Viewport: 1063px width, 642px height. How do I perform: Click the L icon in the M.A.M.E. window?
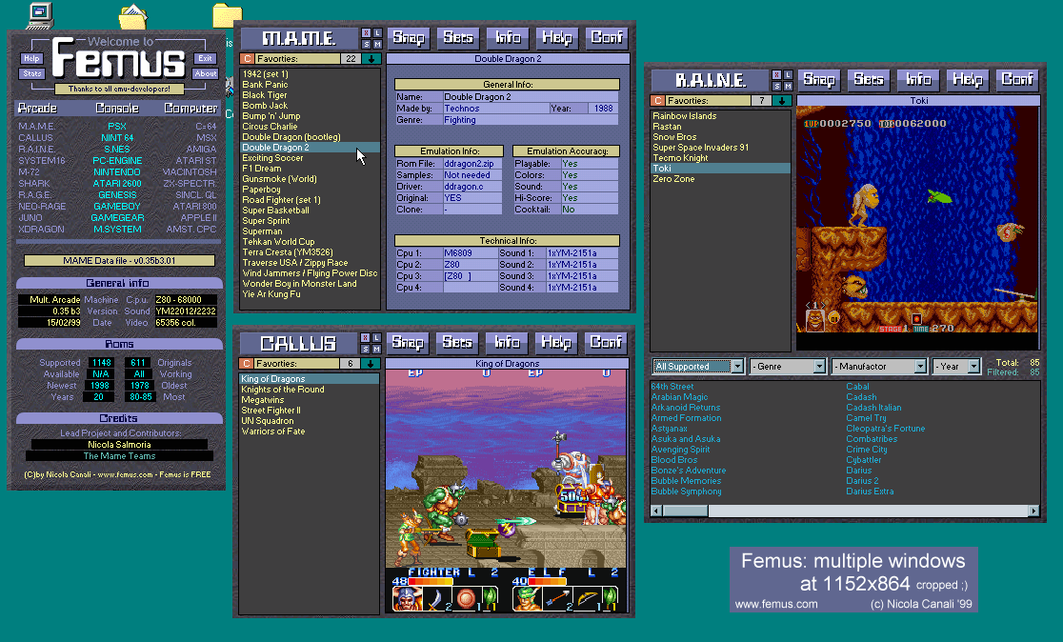pyautogui.click(x=377, y=32)
